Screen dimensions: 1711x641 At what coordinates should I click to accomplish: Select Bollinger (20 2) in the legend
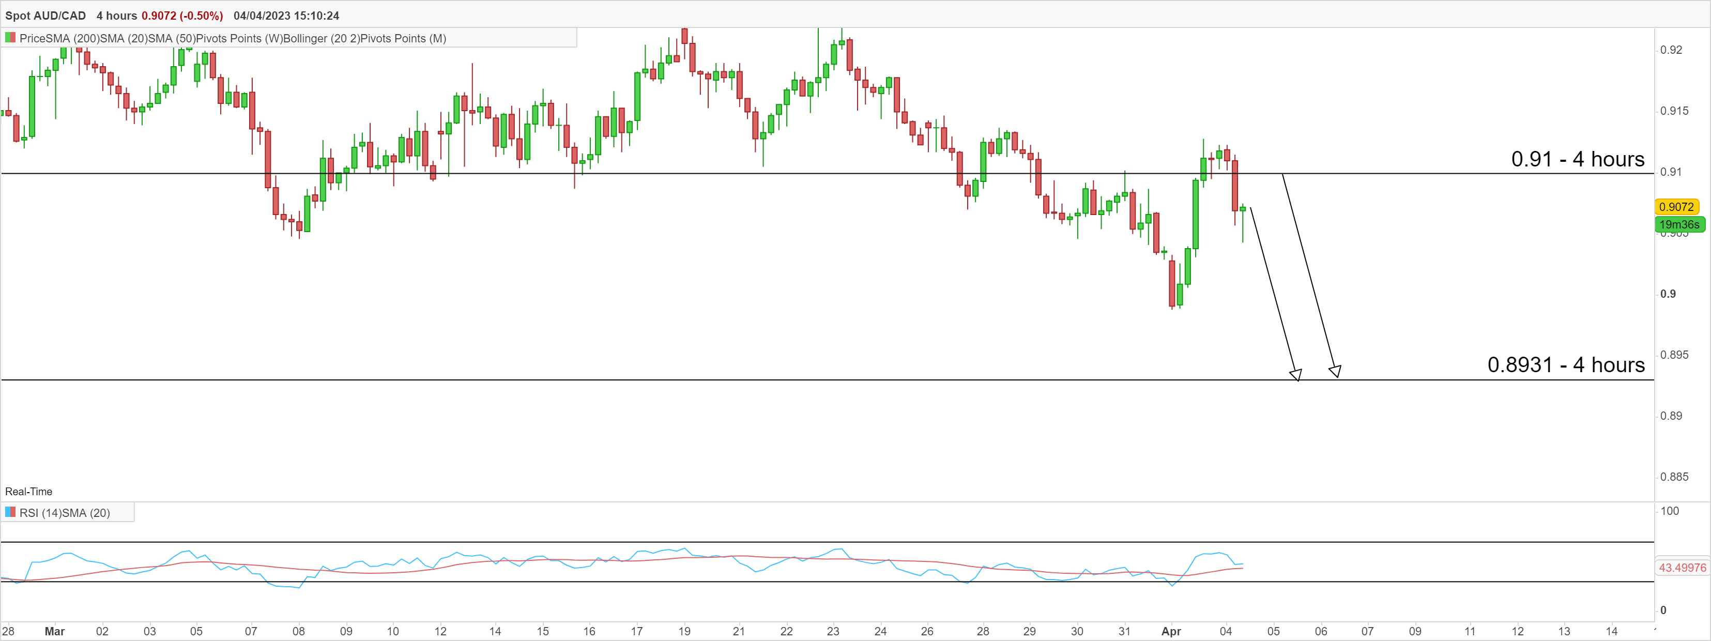tap(322, 39)
